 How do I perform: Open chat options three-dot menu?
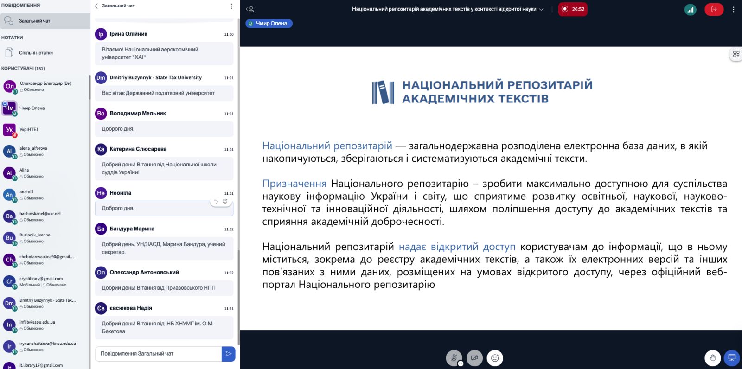(x=231, y=6)
